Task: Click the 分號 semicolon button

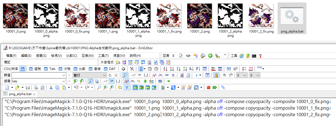Action: pos(65,69)
